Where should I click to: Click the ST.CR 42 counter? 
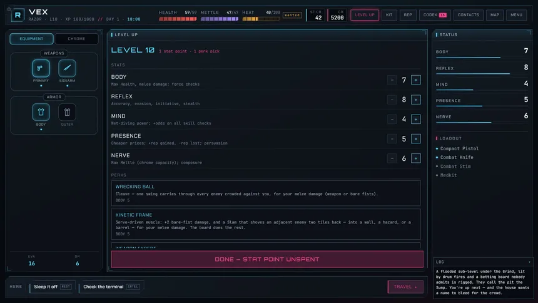[316, 15]
